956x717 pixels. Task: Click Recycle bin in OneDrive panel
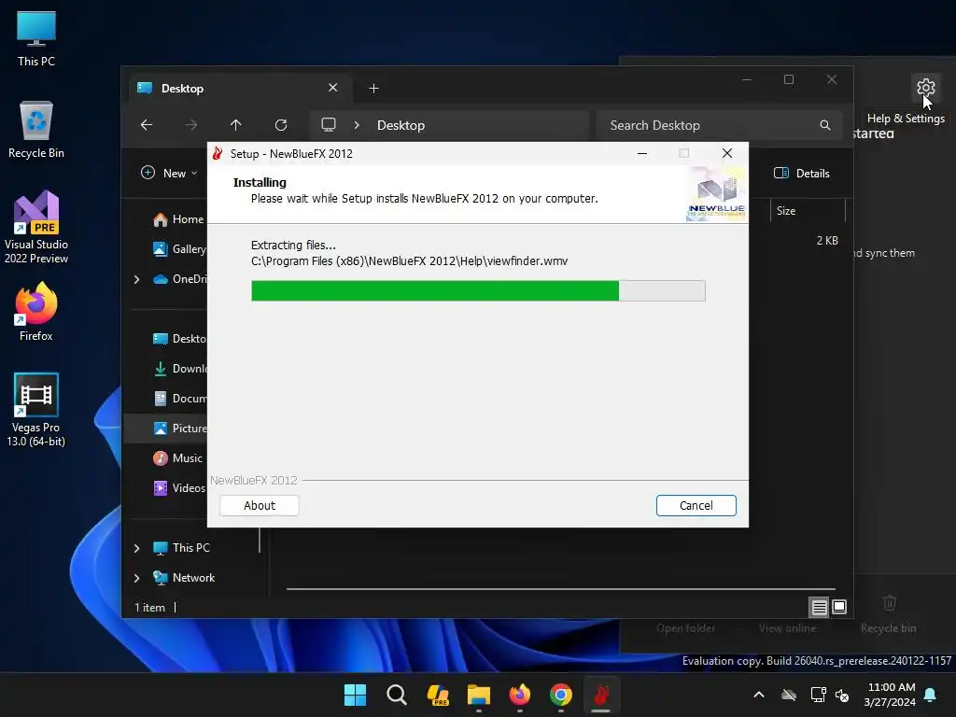(x=889, y=616)
